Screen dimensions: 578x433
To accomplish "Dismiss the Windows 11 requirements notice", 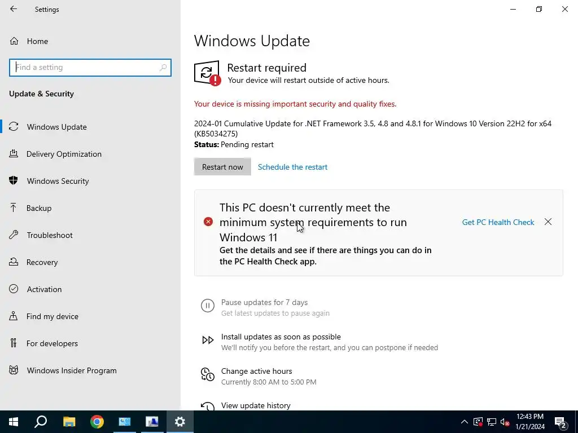I will [548, 222].
